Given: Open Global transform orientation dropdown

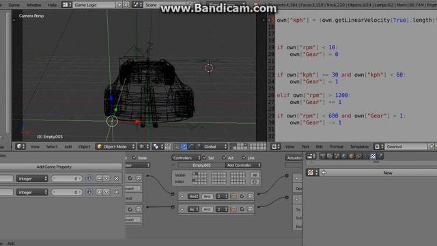Looking at the screenshot, I should pyautogui.click(x=214, y=146).
